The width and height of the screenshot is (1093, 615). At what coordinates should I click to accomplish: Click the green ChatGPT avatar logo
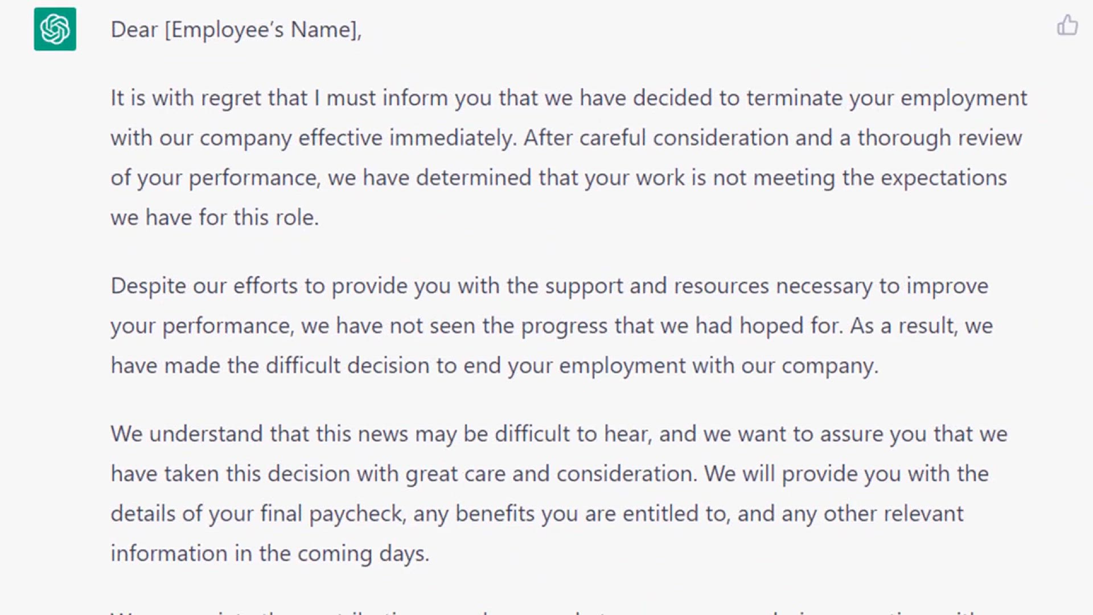click(55, 29)
